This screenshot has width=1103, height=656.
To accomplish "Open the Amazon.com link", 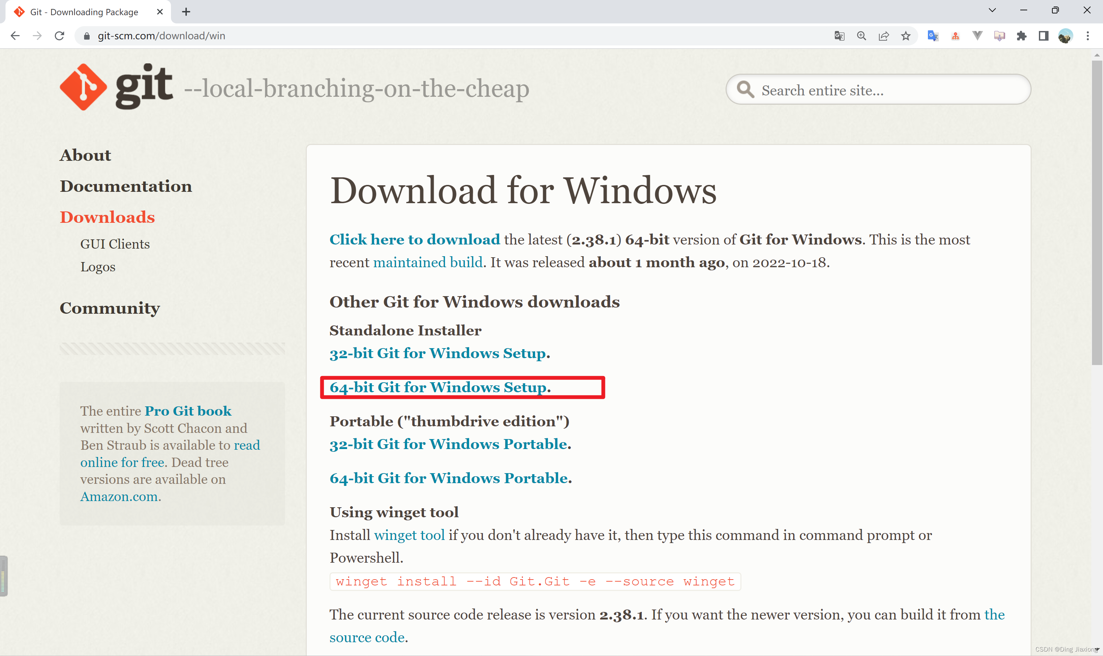I will click(119, 497).
